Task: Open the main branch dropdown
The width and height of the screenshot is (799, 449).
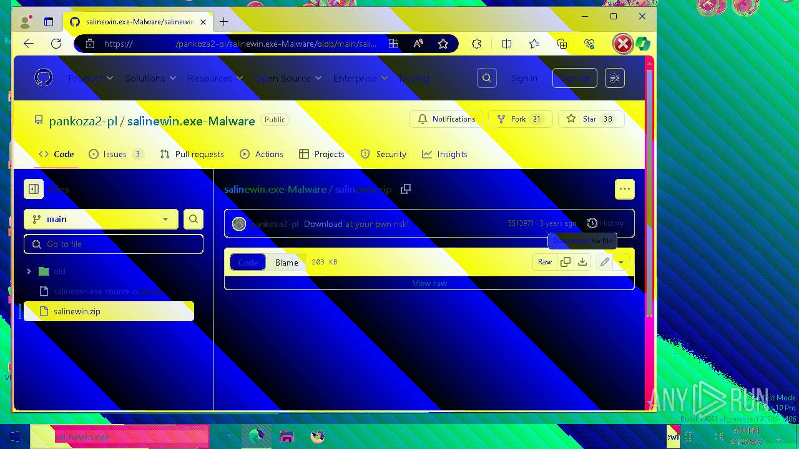Action: 101,219
